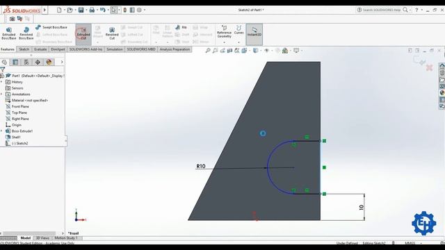Image resolution: width=445 pixels, height=250 pixels.
Task: Open Analysis Preparation tab
Action: pos(175,49)
